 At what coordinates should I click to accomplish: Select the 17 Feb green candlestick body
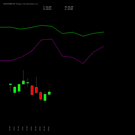point(23,82)
